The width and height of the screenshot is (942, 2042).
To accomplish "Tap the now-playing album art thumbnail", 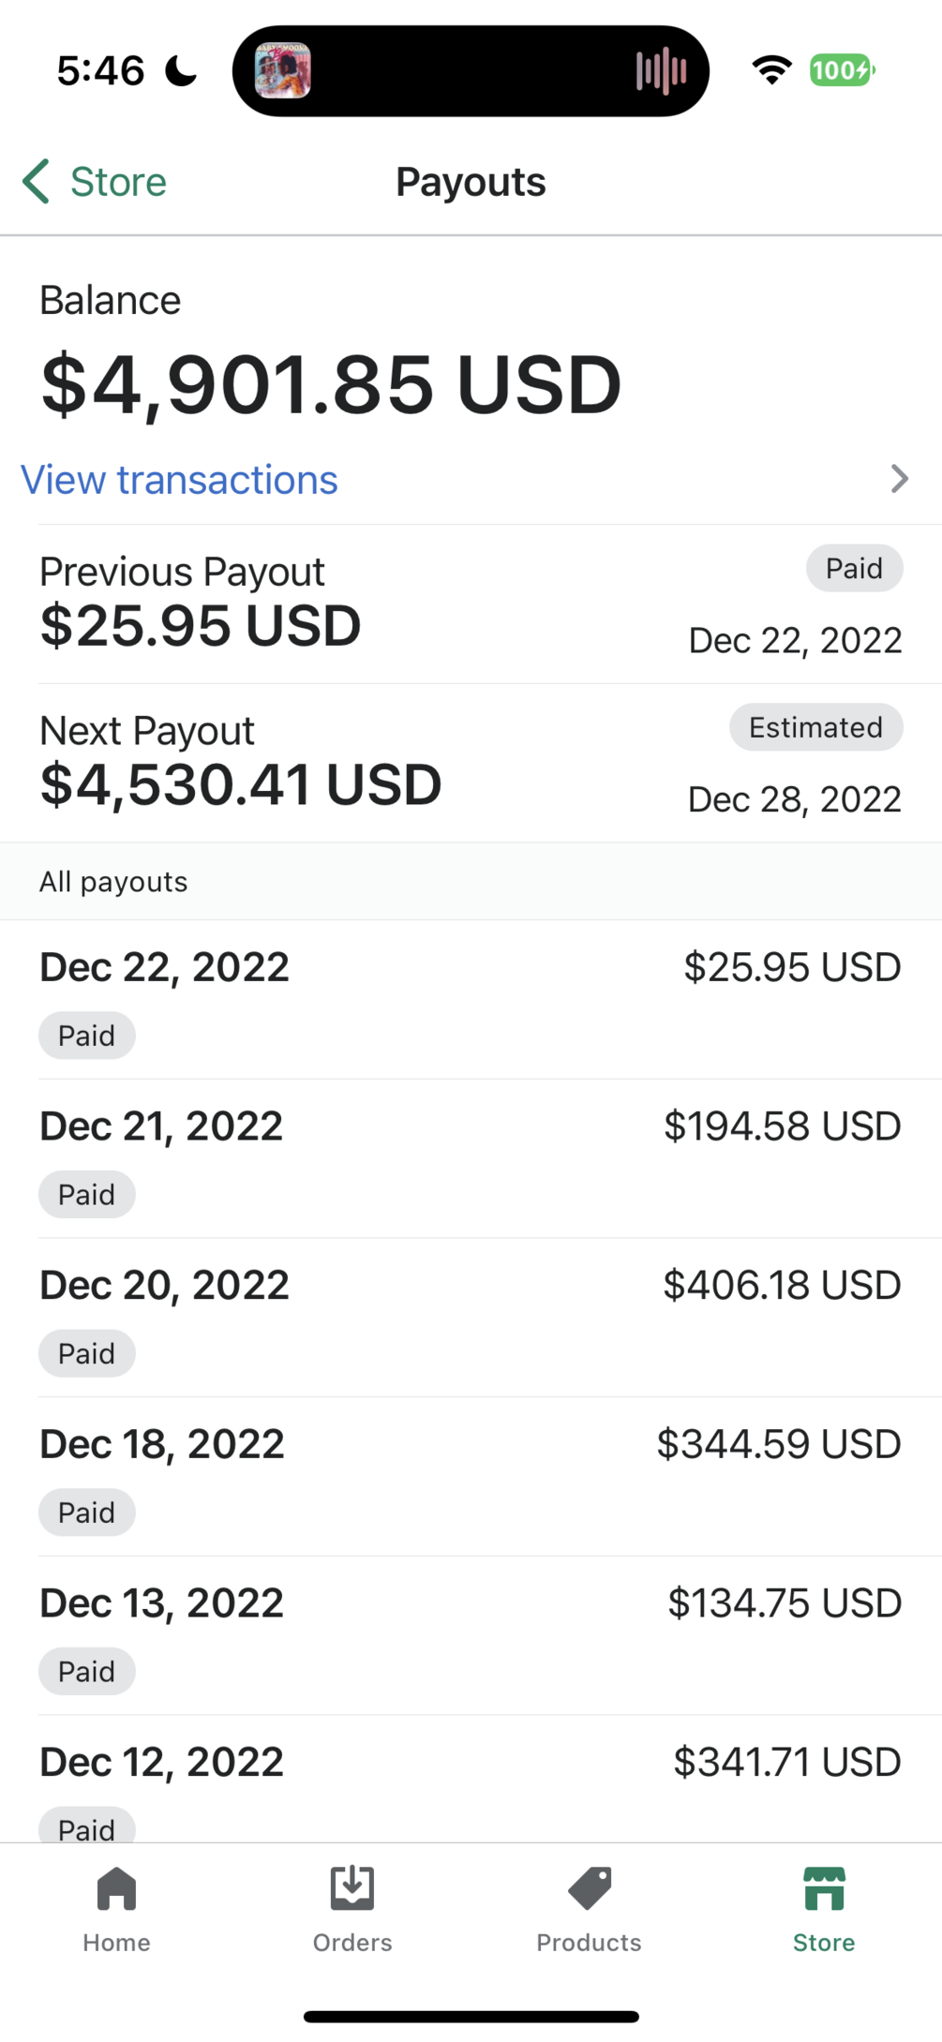I will (283, 71).
